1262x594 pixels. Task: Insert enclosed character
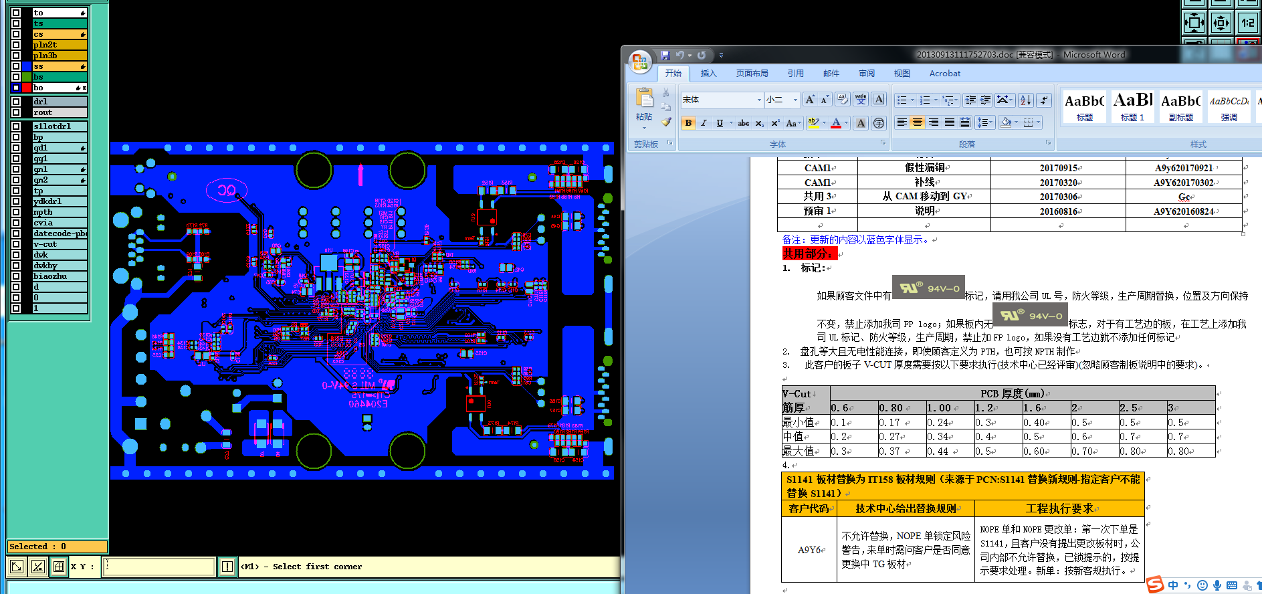pos(879,123)
